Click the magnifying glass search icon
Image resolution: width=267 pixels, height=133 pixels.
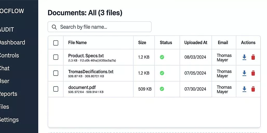coord(54,27)
